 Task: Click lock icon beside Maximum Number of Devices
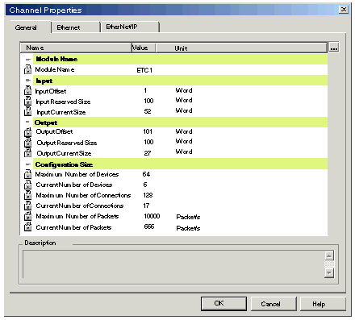[27, 174]
